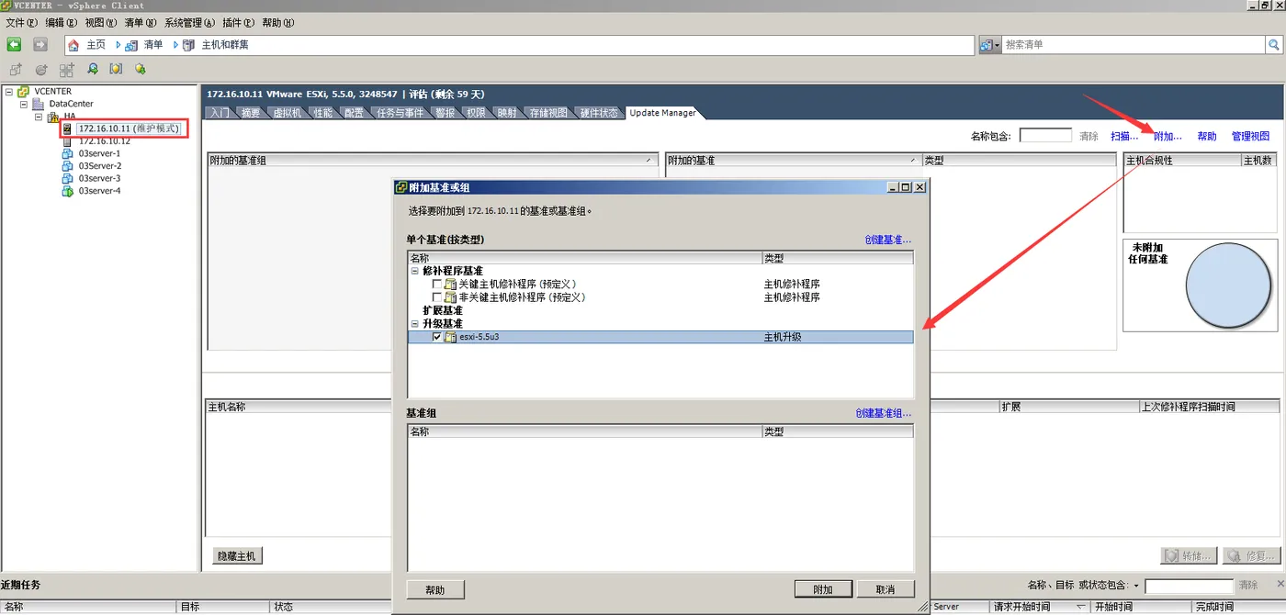The width and height of the screenshot is (1286, 615).
Task: Open the search scope dropdown arrow
Action: point(998,45)
